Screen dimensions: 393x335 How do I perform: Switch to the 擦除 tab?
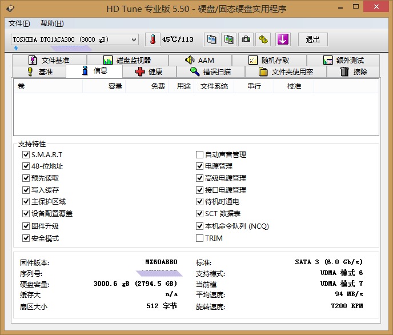click(353, 71)
